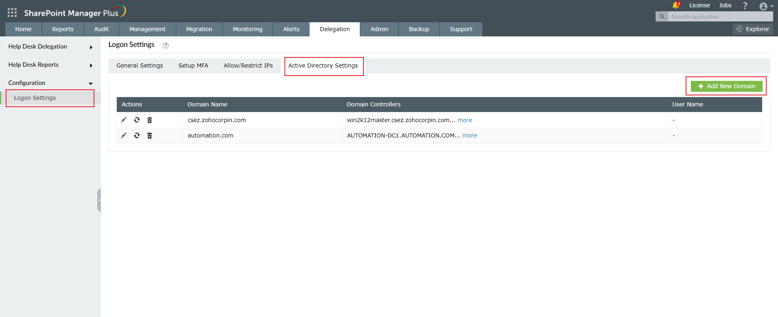Edit the csez.zohocorpin.com domain
778x317 pixels.
click(124, 120)
